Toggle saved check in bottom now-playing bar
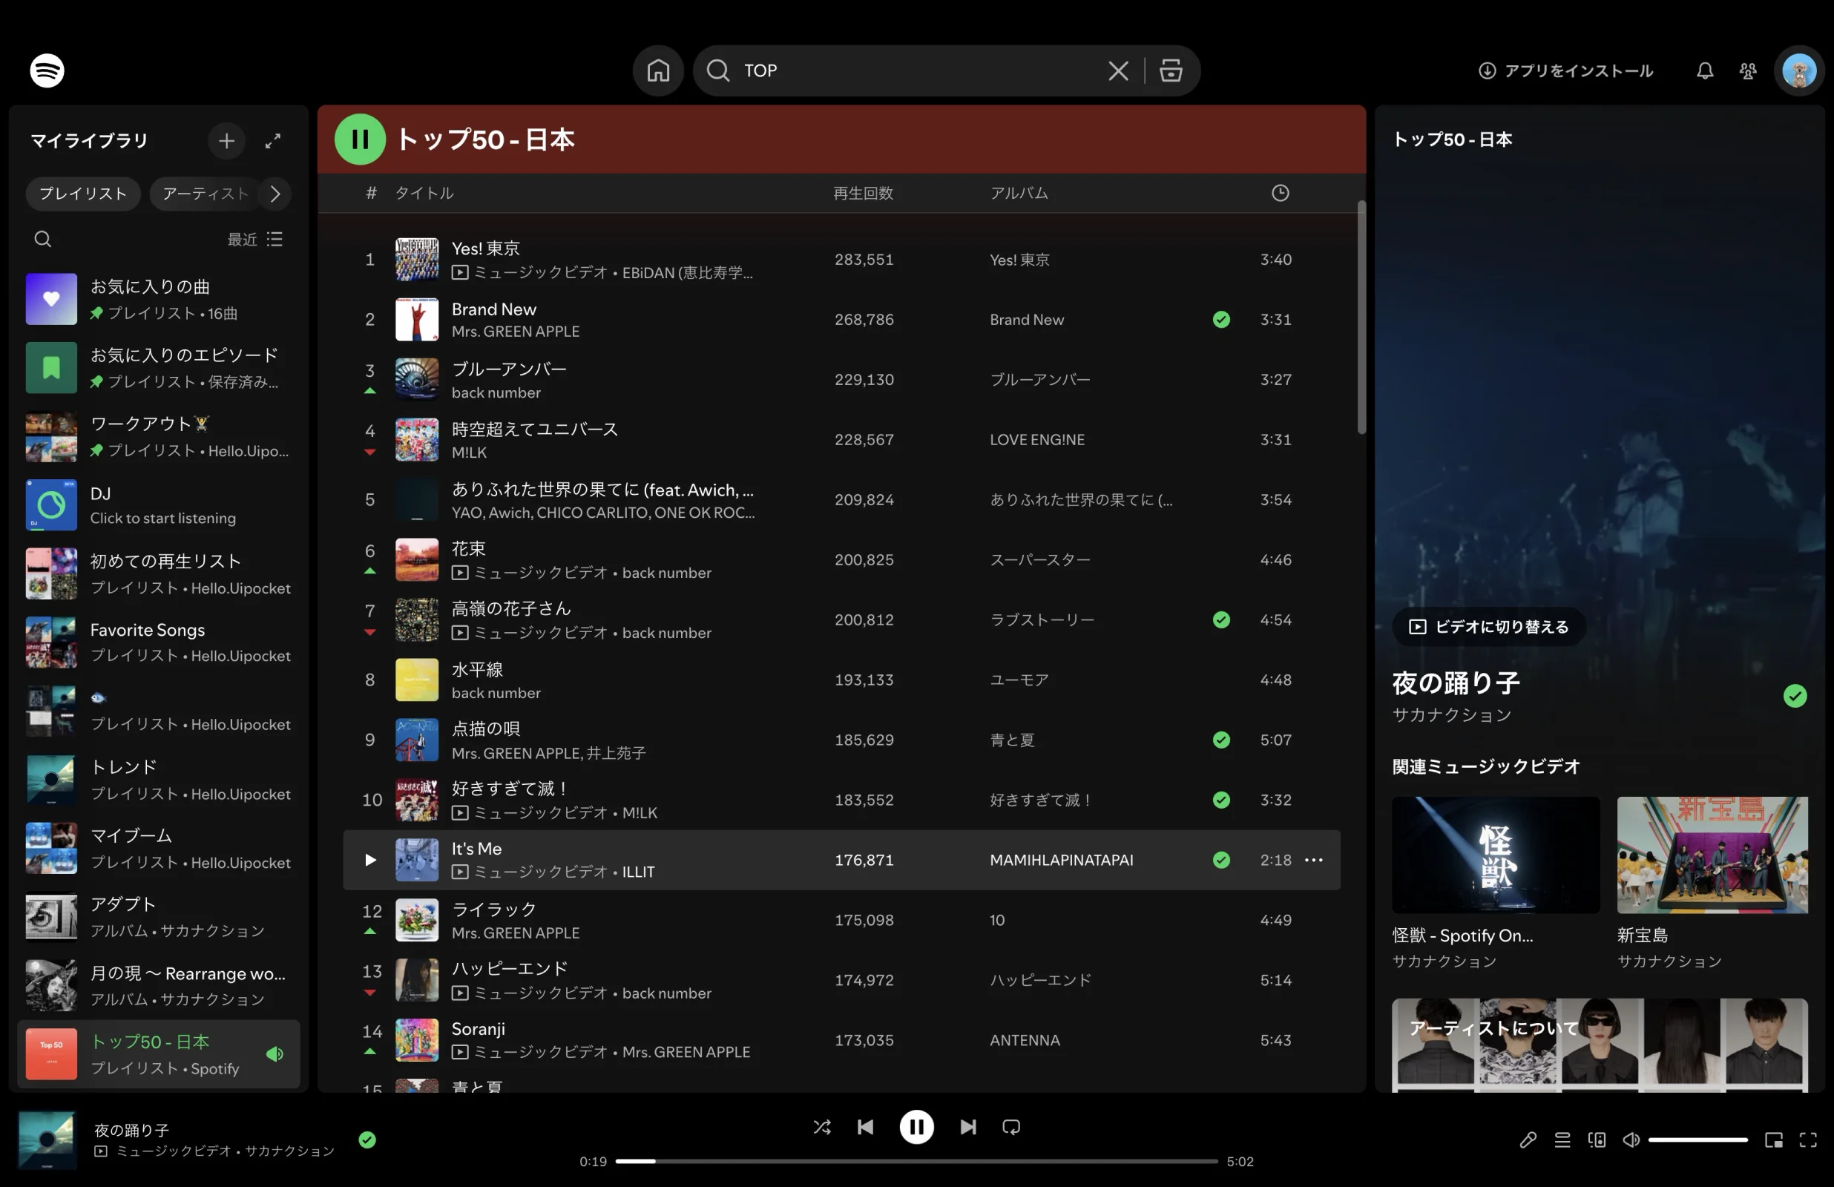This screenshot has height=1187, width=1834. click(367, 1140)
